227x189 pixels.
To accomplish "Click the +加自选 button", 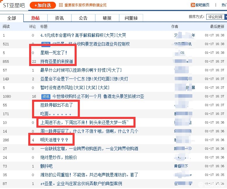I will [x=43, y=5].
